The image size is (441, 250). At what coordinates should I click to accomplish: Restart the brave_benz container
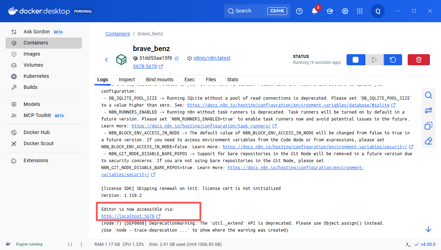point(393,60)
